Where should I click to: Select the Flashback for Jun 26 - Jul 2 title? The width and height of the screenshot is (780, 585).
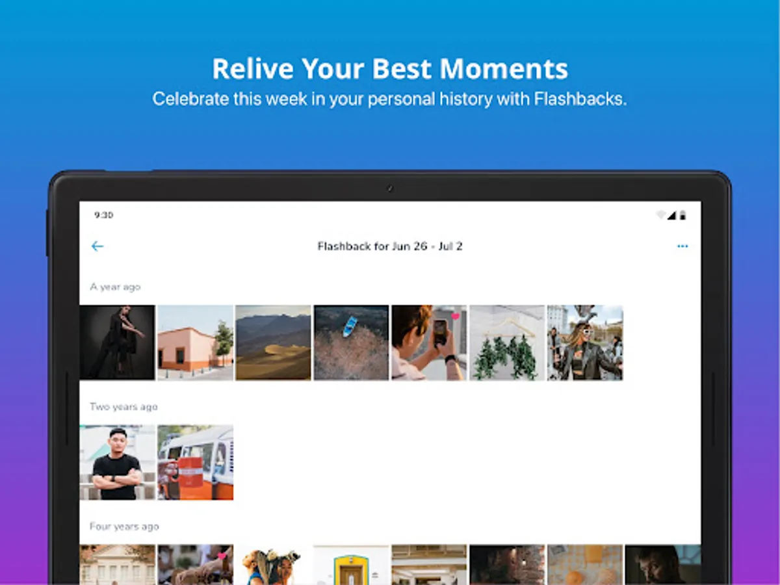tap(390, 246)
